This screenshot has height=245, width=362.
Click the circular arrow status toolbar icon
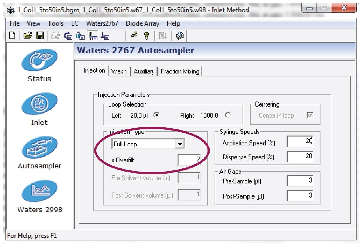pyautogui.click(x=68, y=36)
